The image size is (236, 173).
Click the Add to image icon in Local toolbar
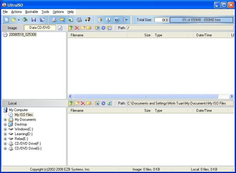tap(97, 103)
